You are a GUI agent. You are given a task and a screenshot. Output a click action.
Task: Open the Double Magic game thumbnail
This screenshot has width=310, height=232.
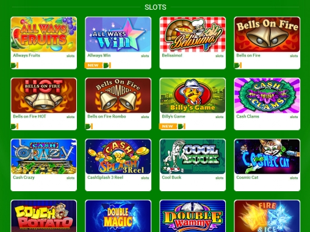click(118, 216)
